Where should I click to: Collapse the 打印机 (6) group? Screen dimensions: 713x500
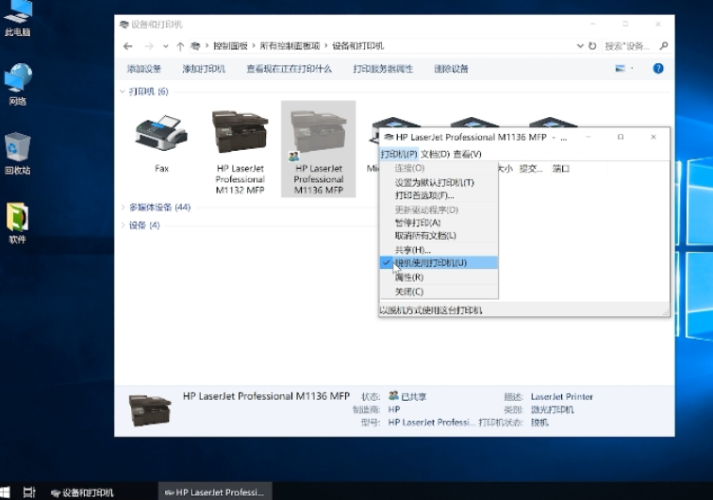click(122, 92)
